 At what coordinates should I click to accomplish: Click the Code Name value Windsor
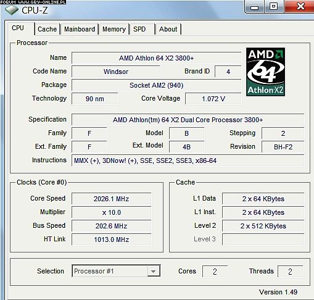(116, 72)
